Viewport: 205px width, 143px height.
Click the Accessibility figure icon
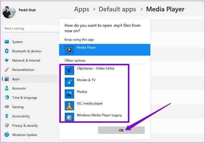pyautogui.click(x=7, y=116)
